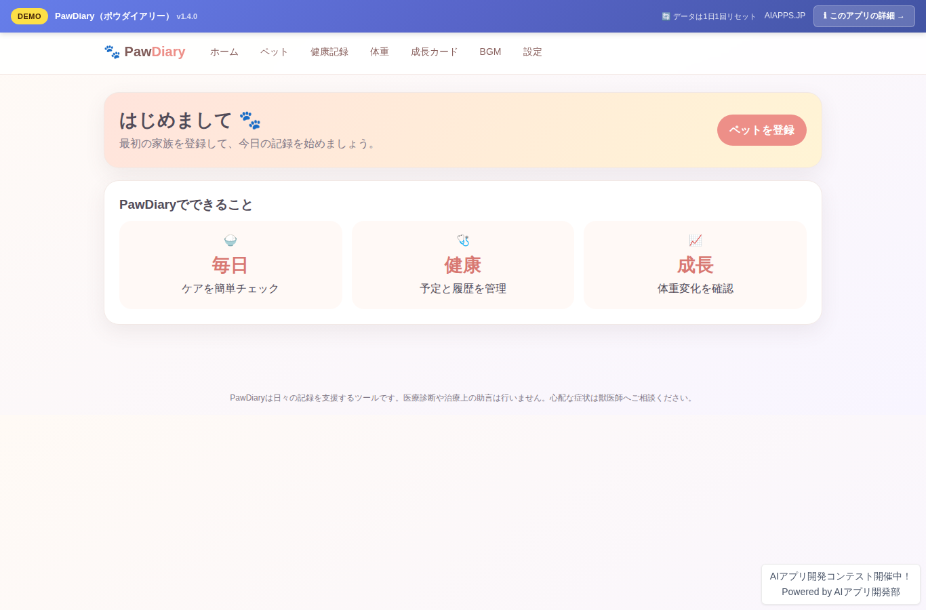926x610 pixels.
Task: Click the paw emoji beside はじめまして
Action: coord(250,121)
